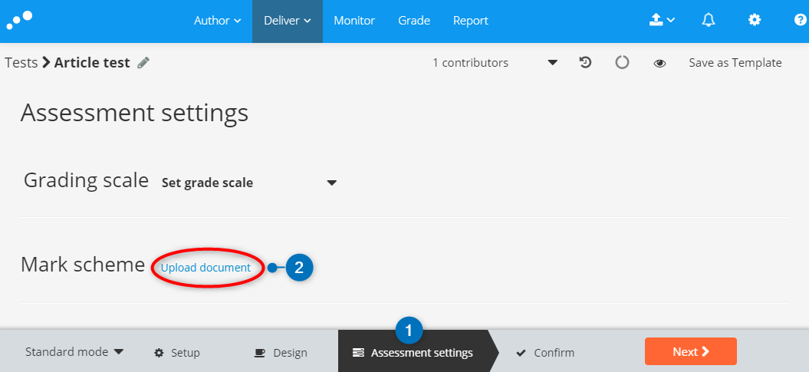
Task: Open the settings gear in header
Action: [x=755, y=21]
